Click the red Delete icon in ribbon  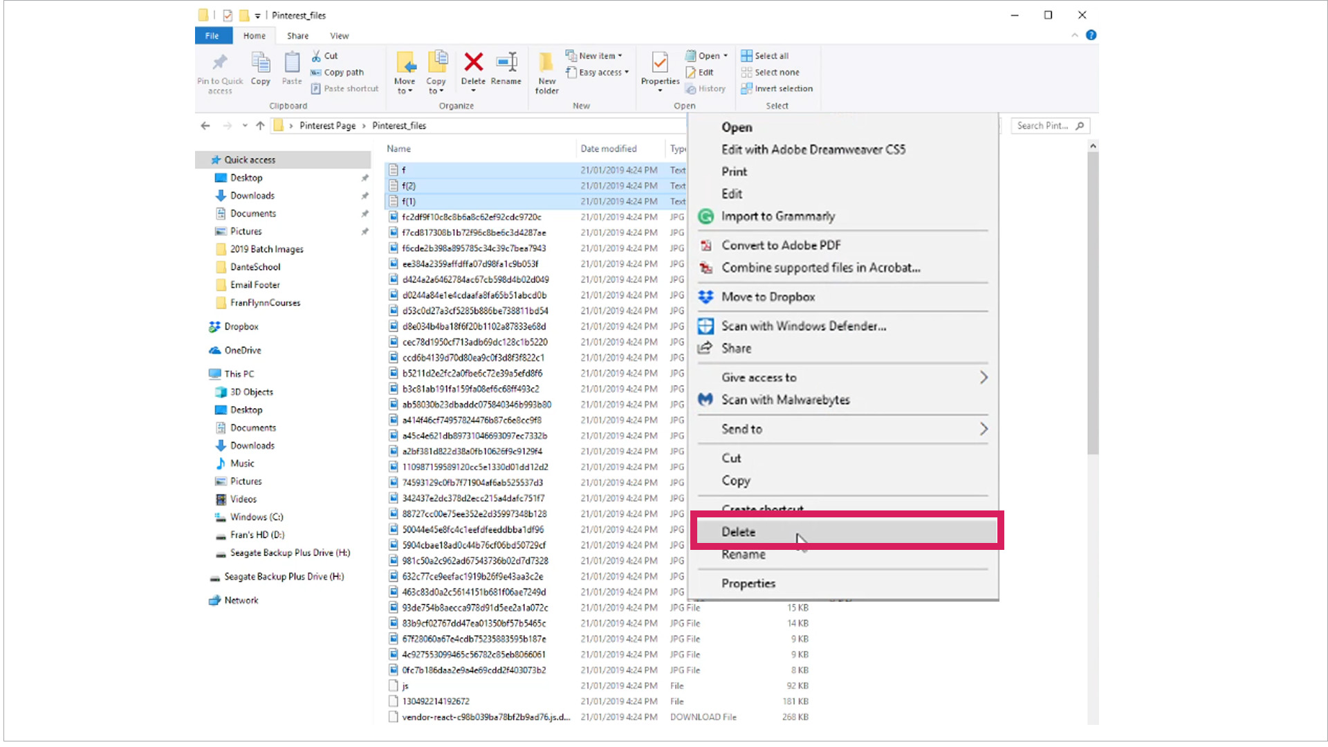[473, 63]
